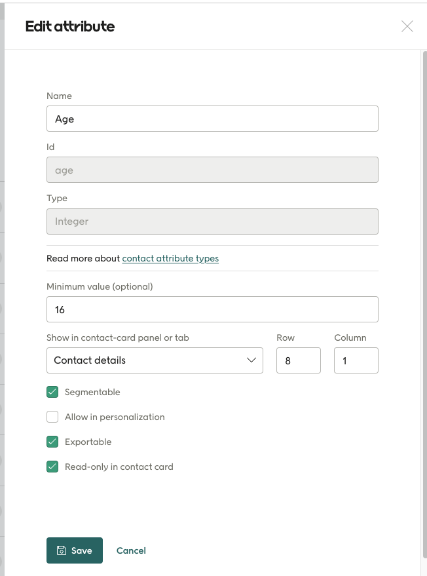Image resolution: width=427 pixels, height=576 pixels.
Task: Check Allow in personalization
Action: tap(52, 417)
